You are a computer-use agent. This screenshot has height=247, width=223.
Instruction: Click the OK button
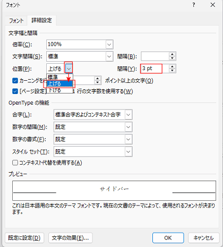click(168, 238)
